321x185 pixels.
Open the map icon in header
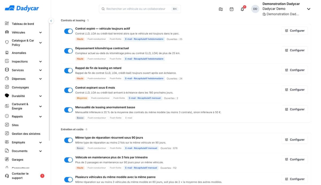coord(221,9)
